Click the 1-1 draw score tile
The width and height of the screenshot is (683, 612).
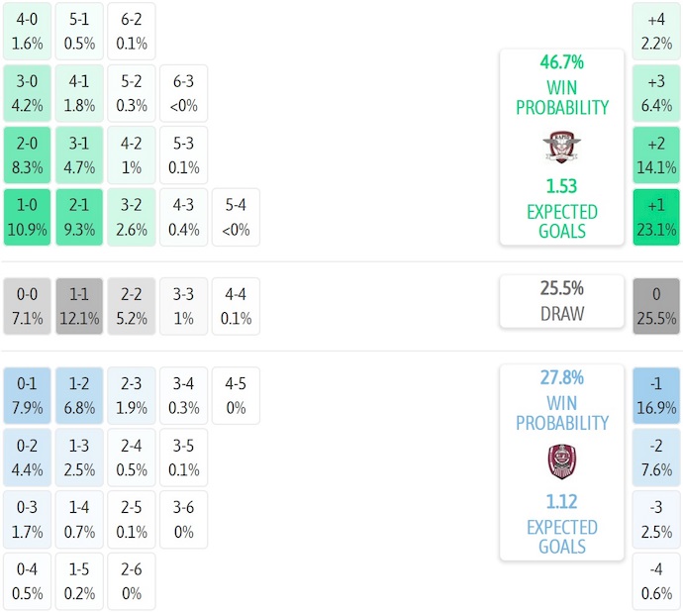click(x=79, y=306)
